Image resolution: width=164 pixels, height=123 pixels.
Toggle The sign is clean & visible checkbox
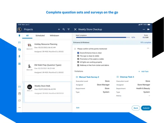(x=78, y=56)
